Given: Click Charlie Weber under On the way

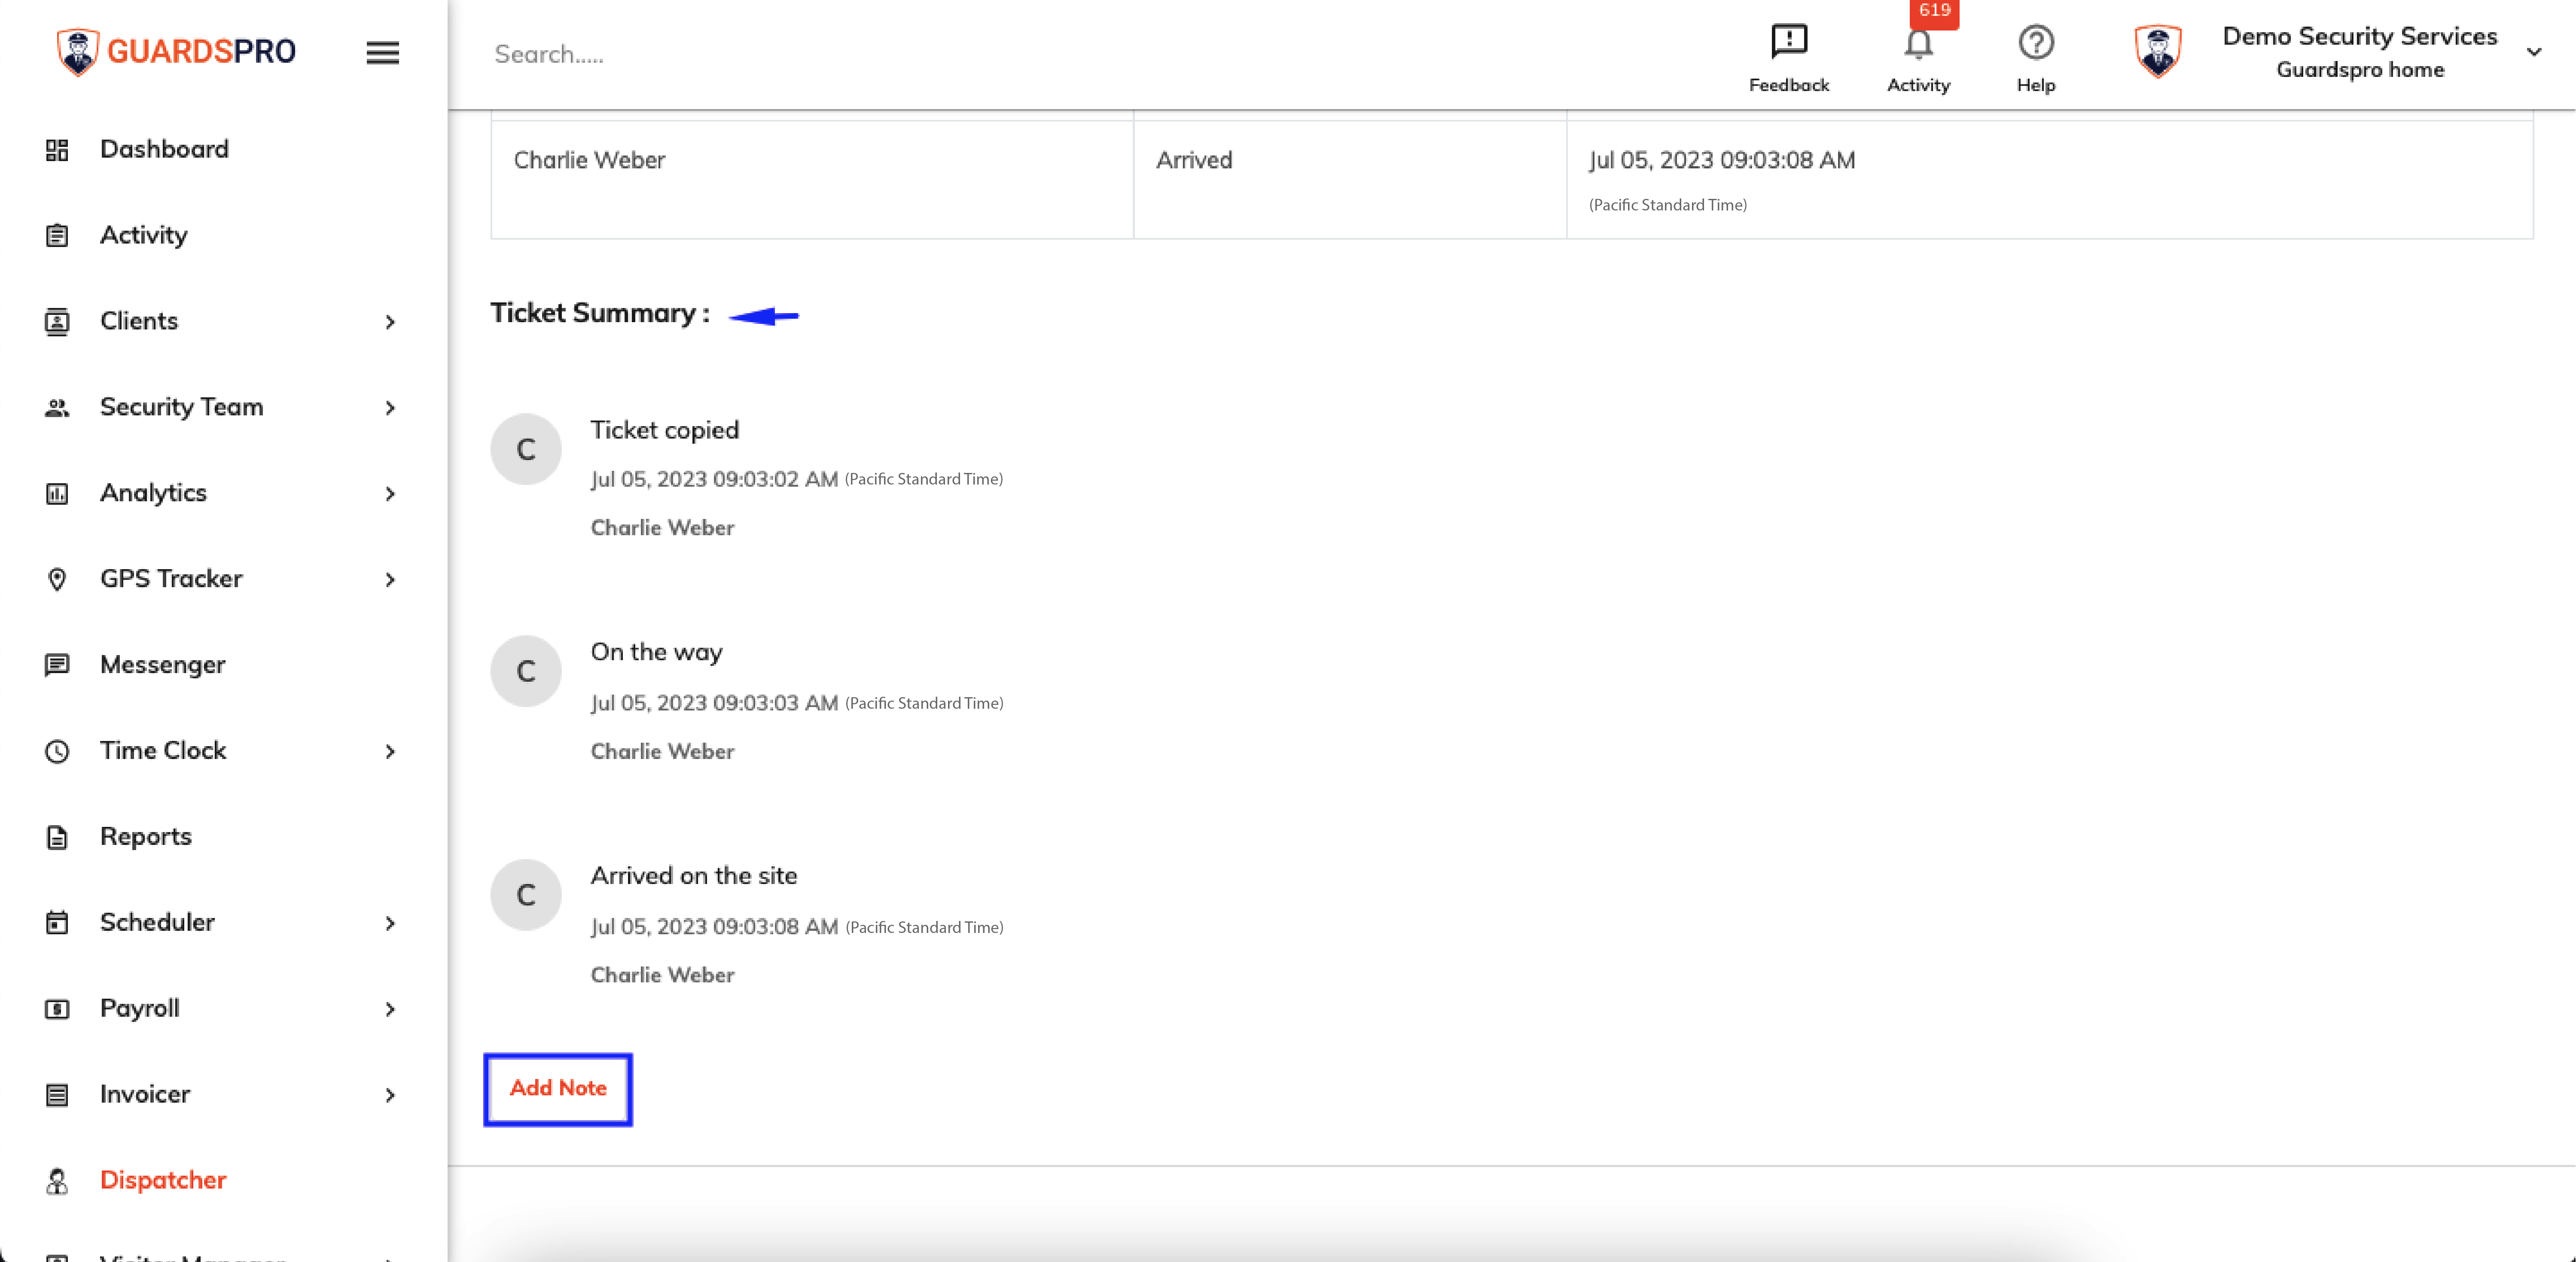Looking at the screenshot, I should coord(662,752).
